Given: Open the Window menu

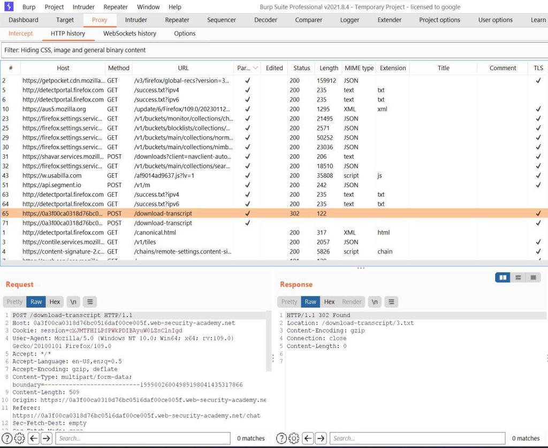Looking at the screenshot, I should coord(148,7).
